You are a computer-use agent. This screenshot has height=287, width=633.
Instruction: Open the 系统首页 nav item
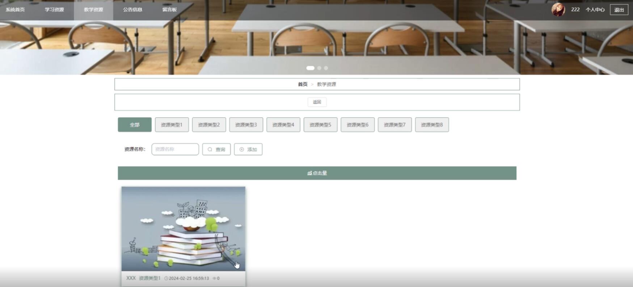[15, 10]
